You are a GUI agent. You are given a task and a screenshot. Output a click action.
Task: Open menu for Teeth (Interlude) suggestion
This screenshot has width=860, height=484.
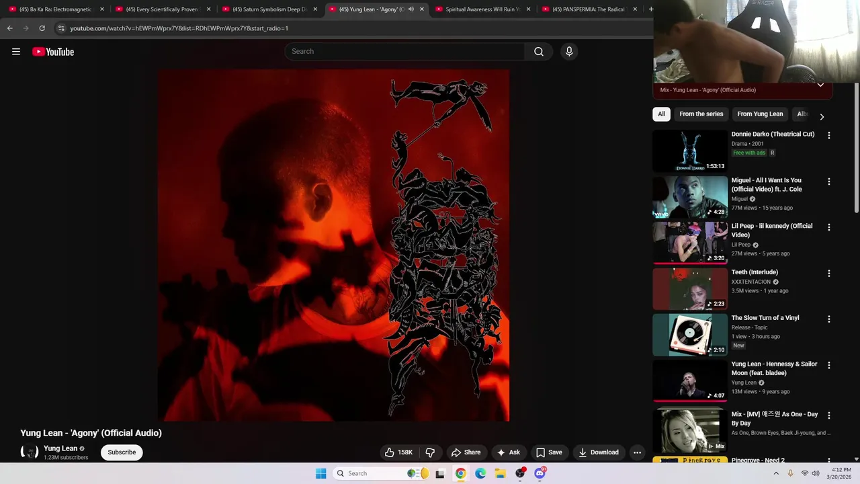click(828, 274)
